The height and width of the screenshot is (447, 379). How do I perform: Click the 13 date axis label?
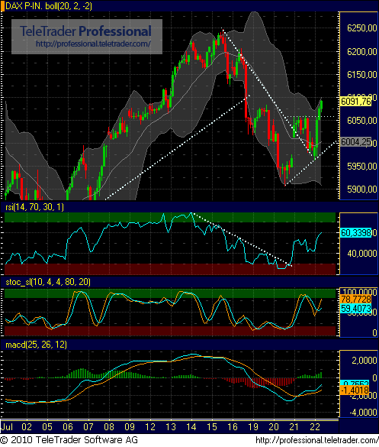(x=171, y=427)
